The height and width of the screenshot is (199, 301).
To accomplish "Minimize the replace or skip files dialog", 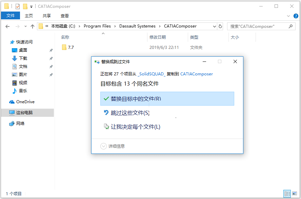I will (204, 61).
